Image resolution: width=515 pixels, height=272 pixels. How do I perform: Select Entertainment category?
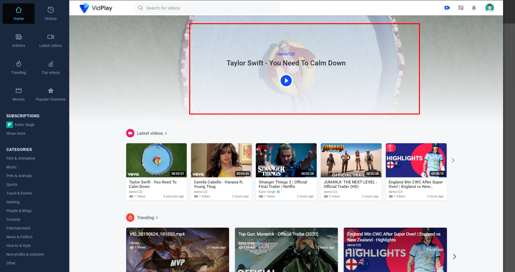coord(18,228)
